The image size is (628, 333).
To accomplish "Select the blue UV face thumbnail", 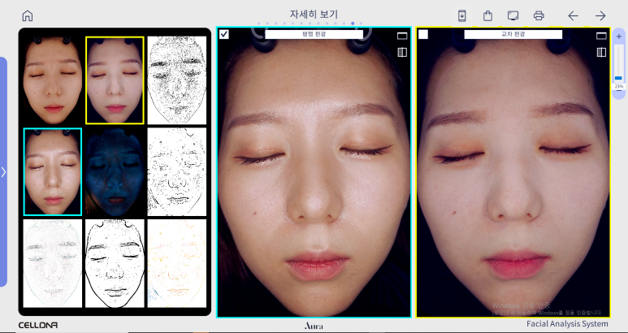I will [x=115, y=171].
